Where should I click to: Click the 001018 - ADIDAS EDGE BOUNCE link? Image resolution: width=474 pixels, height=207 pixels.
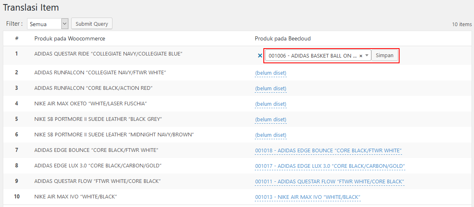tap(328, 151)
